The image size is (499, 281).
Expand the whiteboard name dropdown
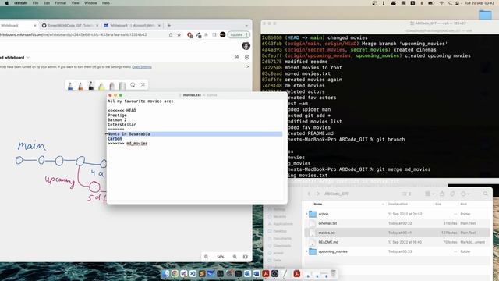[28, 57]
